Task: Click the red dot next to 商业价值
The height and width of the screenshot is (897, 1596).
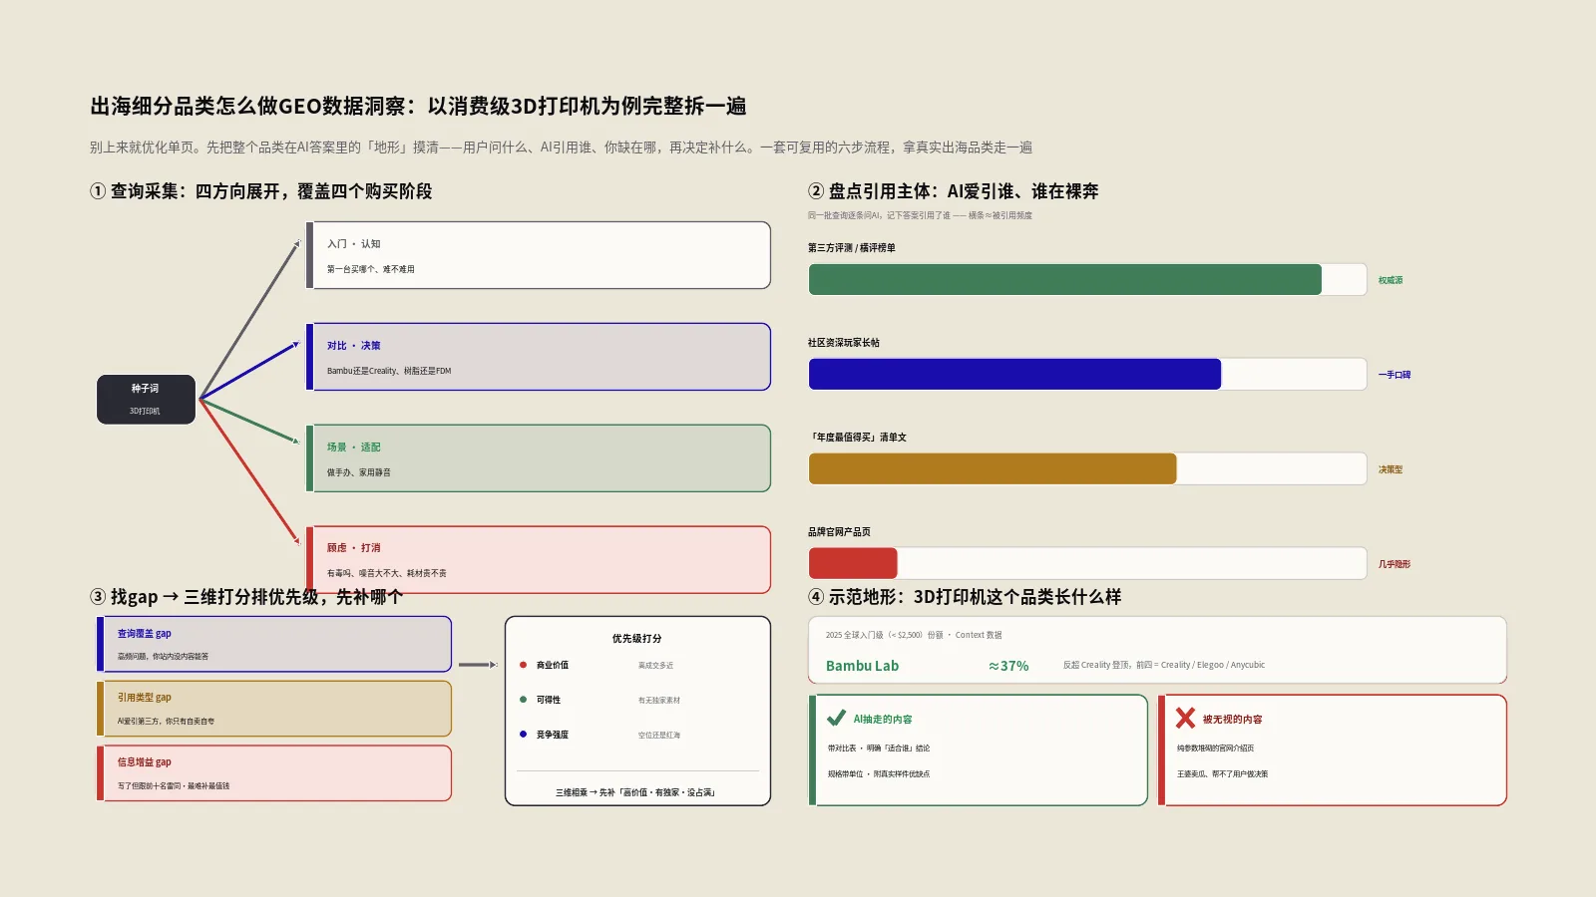Action: (523, 665)
